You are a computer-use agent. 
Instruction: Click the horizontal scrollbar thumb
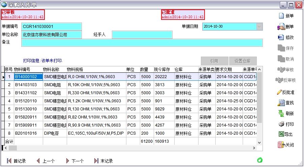13,148
